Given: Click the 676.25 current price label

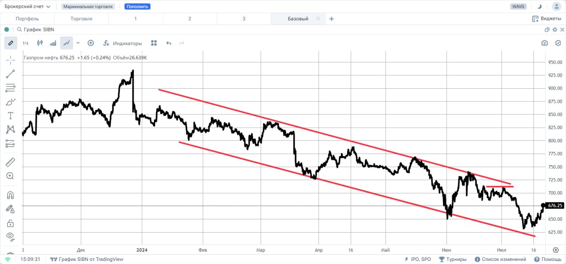Looking at the screenshot, I should 555,206.
